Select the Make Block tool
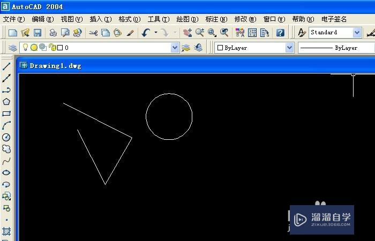This screenshot has width=375, height=241. (6, 208)
